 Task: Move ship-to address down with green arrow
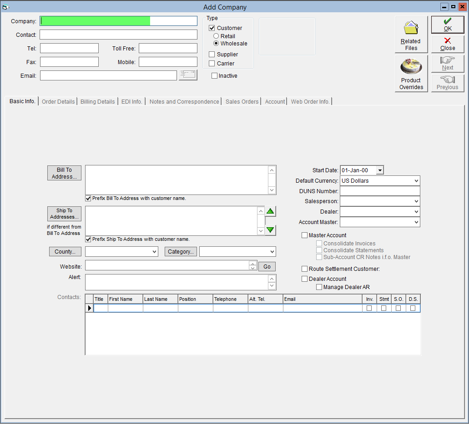[270, 230]
